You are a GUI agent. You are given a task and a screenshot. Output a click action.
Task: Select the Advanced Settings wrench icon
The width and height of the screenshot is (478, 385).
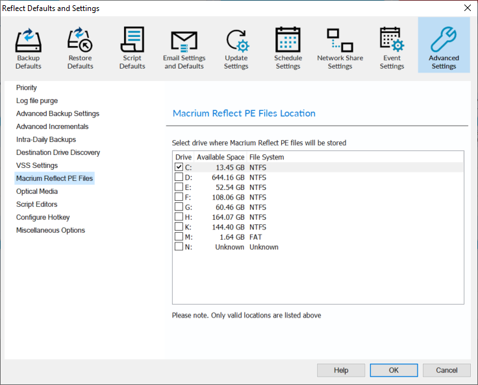pos(444,40)
